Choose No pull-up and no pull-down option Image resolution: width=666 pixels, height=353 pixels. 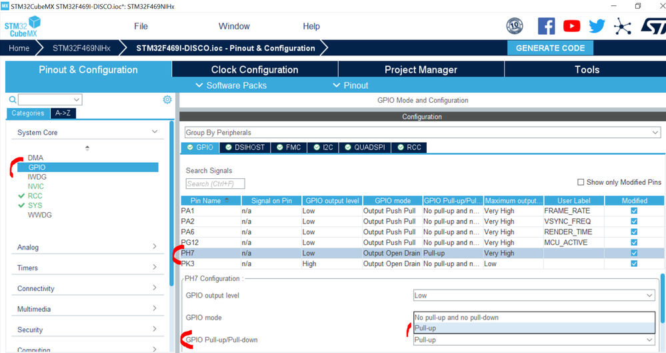[534, 317]
